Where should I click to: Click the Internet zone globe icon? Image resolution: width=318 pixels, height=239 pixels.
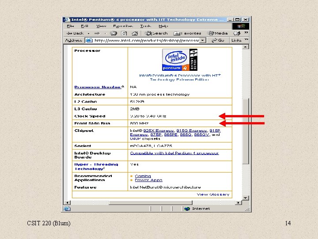pyautogui.click(x=187, y=209)
